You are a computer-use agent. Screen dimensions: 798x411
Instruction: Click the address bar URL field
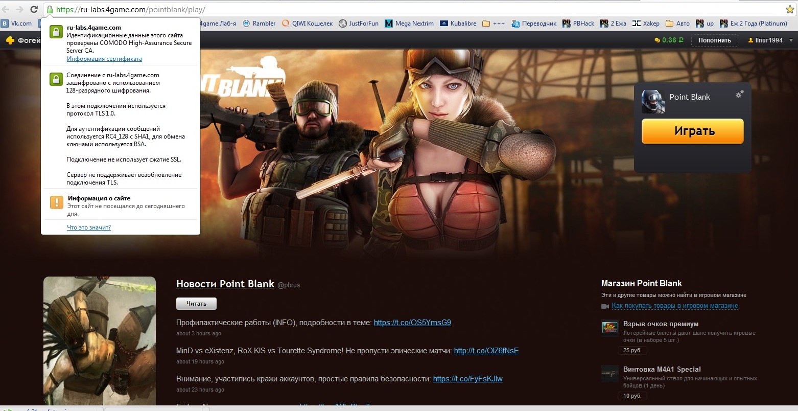click(409, 10)
